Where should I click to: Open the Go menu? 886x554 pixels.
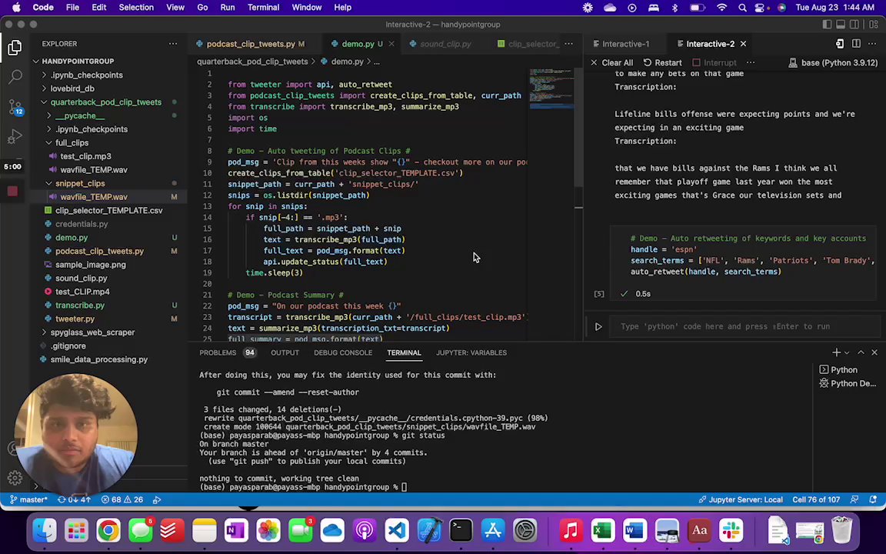click(202, 8)
